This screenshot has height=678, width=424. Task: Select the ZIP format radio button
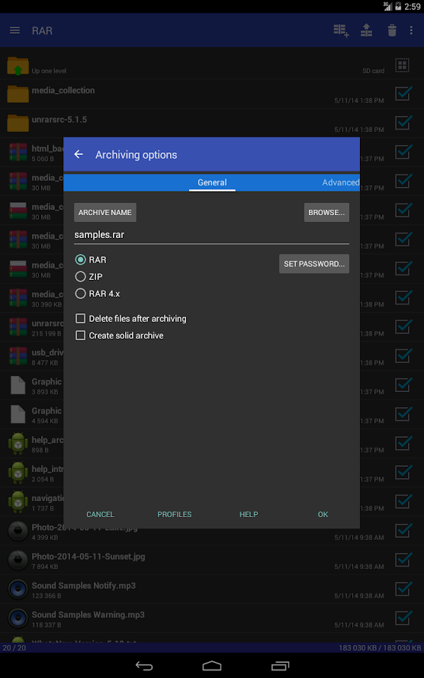coord(80,277)
